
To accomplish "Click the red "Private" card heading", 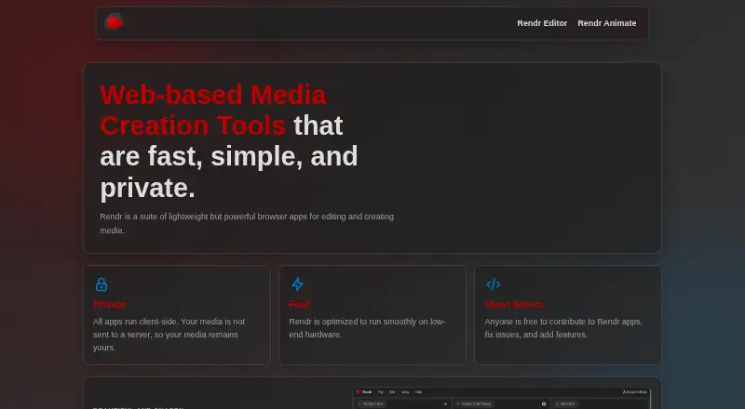I will (109, 304).
